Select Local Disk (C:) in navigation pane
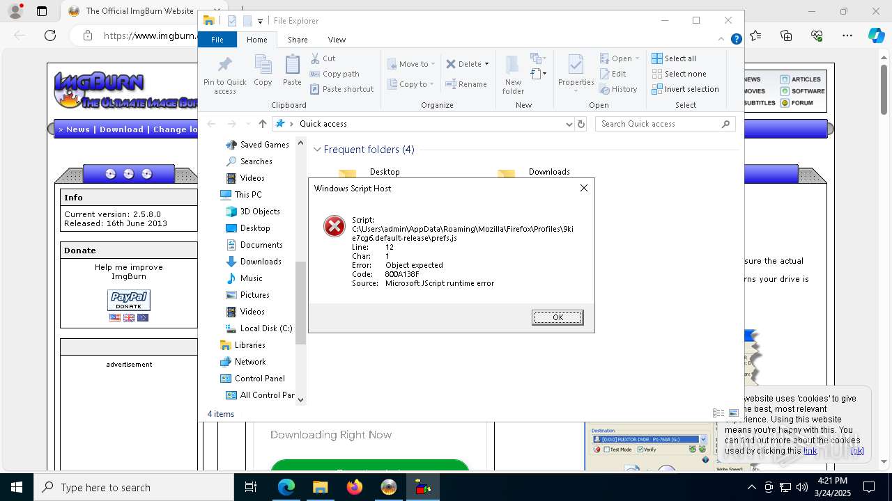Viewport: 892px width, 501px height. click(259, 328)
